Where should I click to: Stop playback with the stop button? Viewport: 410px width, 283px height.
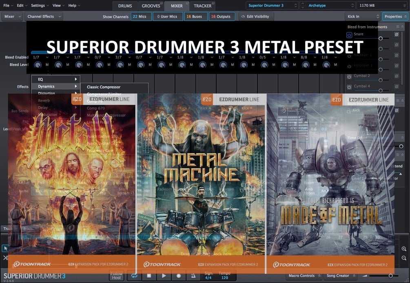[149, 276]
